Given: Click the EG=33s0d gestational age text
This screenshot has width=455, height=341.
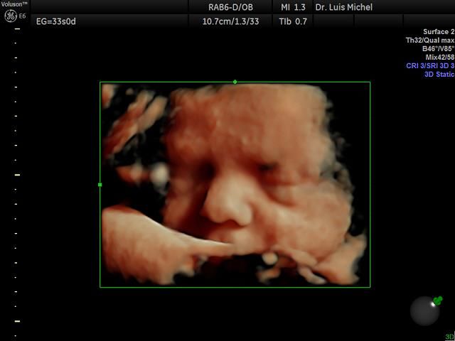Looking at the screenshot, I should click(x=55, y=21).
